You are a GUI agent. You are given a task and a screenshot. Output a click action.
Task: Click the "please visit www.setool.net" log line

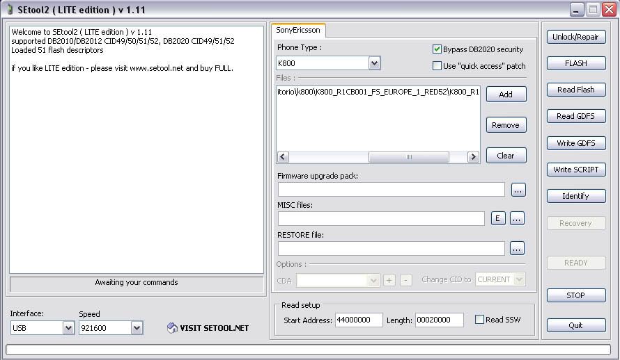pos(122,68)
